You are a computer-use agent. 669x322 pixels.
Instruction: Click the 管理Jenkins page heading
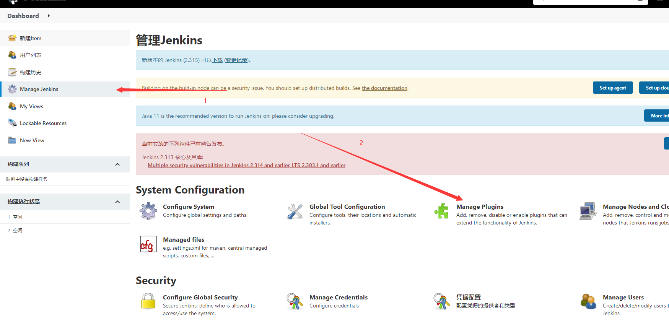pyautogui.click(x=169, y=40)
